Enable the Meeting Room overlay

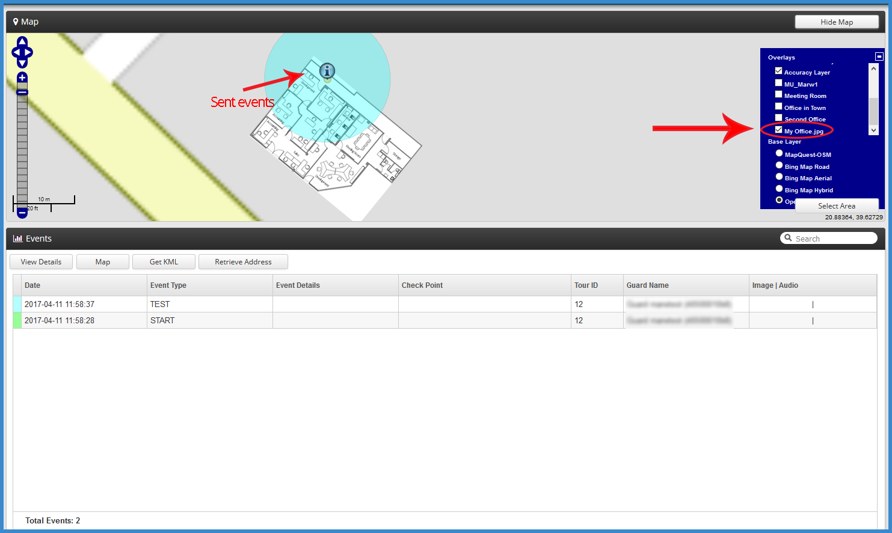pos(778,94)
